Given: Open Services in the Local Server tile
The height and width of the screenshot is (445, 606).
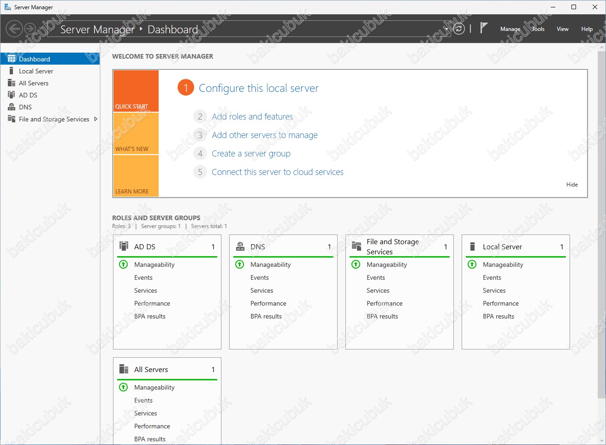Looking at the screenshot, I should (494, 290).
